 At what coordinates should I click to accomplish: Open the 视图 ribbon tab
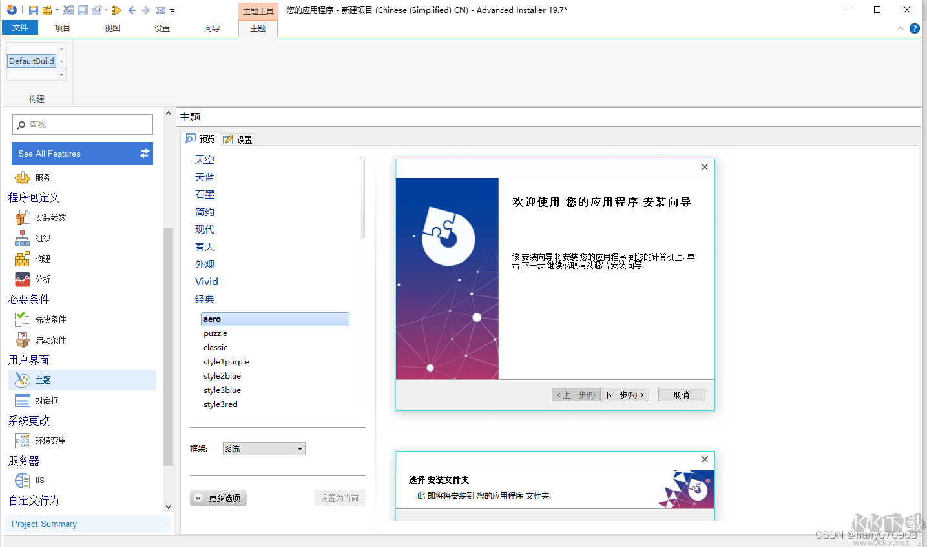click(111, 28)
